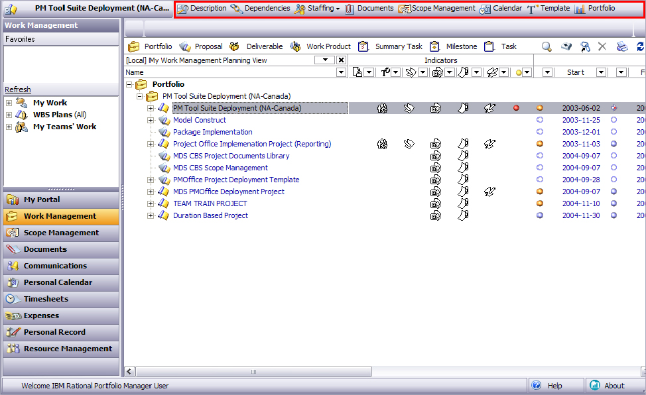
Task: Expand Project Office Implemenation Project node
Action: click(x=151, y=144)
